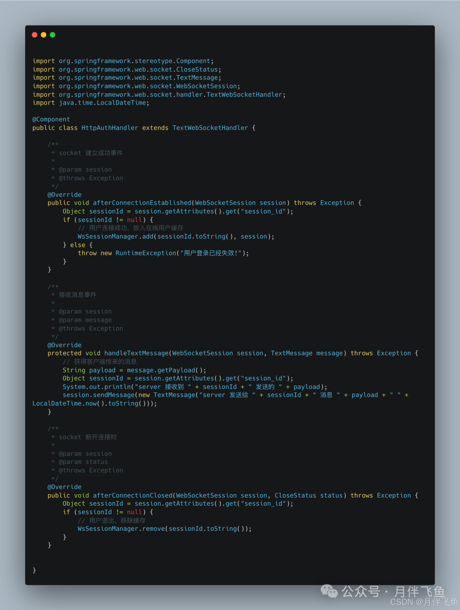This screenshot has height=610, width=460.
Task: Click the String payload declaration line
Action: point(134,370)
